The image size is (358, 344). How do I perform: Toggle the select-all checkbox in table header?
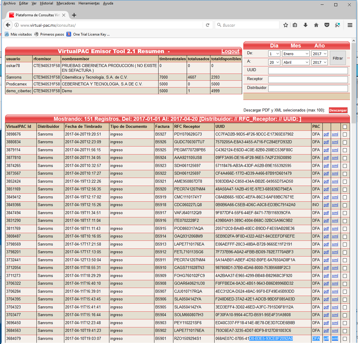(345, 127)
